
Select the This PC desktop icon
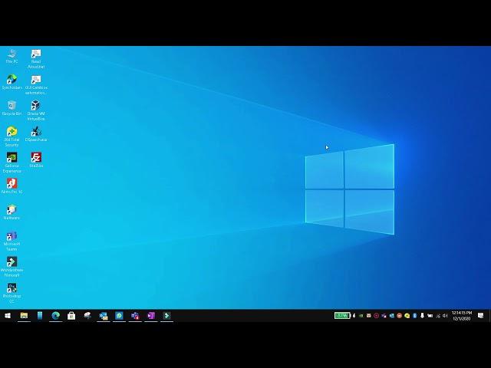[12, 56]
